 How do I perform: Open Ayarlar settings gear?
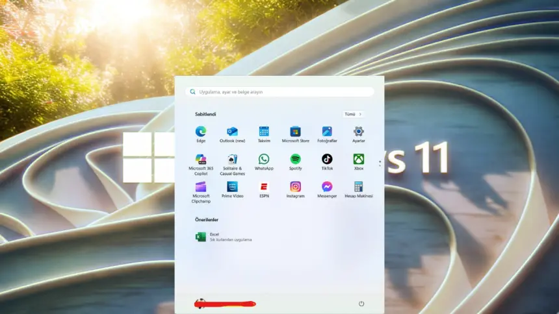pyautogui.click(x=359, y=134)
